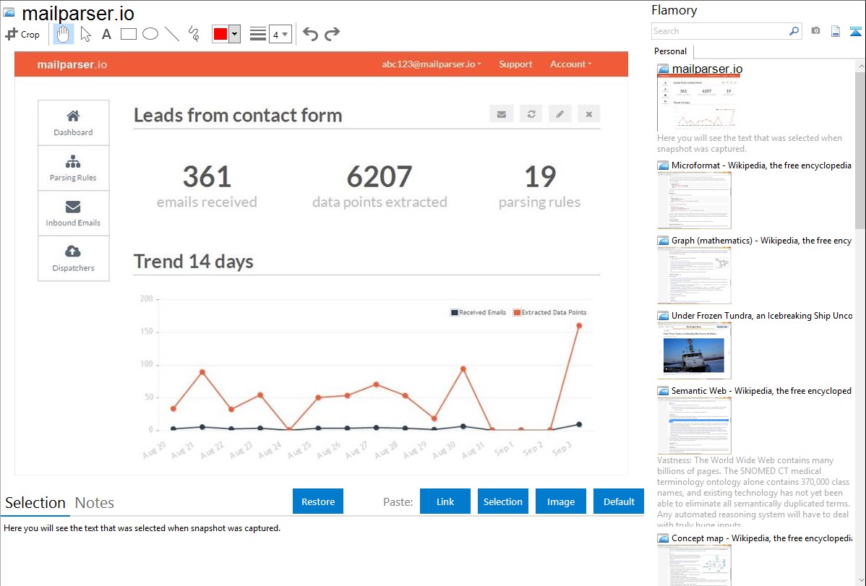Paste as Selection button
Screen dimensions: 866x586
tap(502, 501)
